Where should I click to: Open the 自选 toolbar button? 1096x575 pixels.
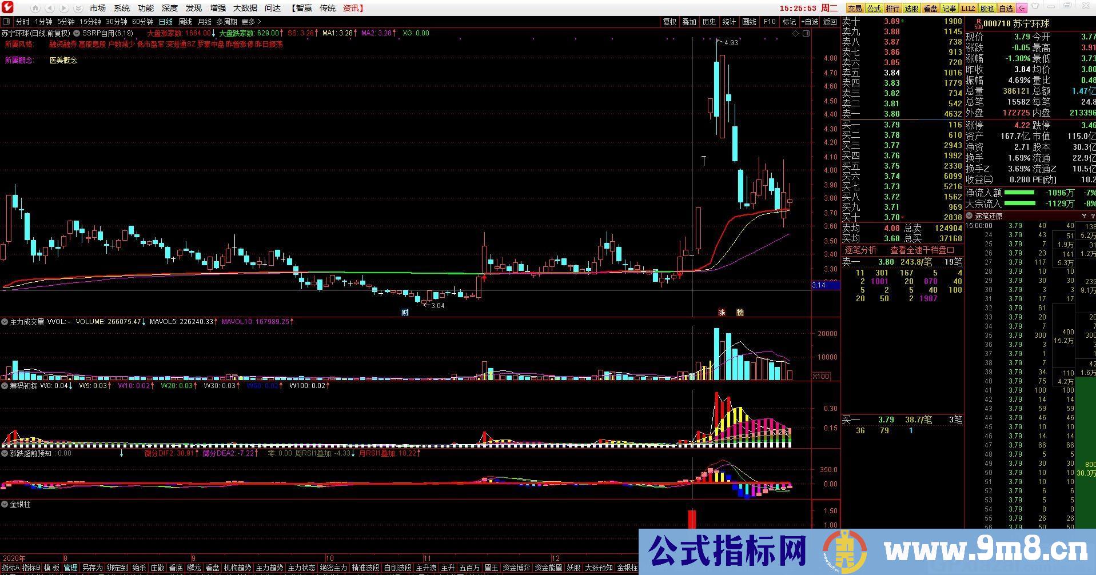coord(1006,8)
